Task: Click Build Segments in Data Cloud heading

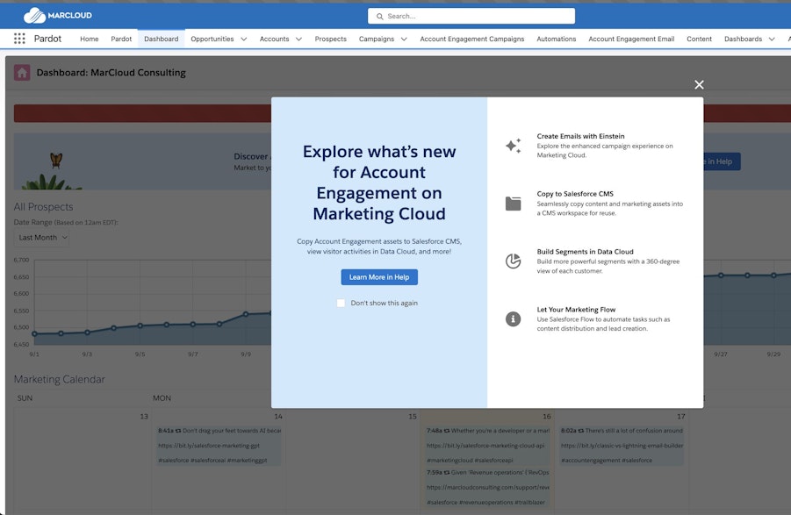Action: tap(586, 252)
